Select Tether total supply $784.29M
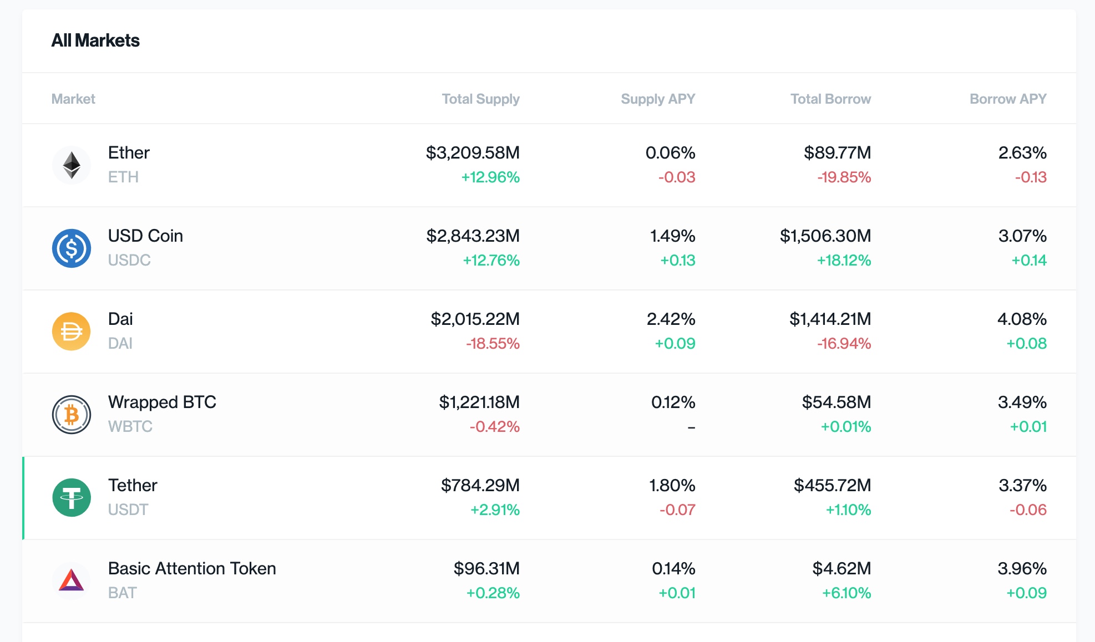This screenshot has height=642, width=1095. (480, 485)
